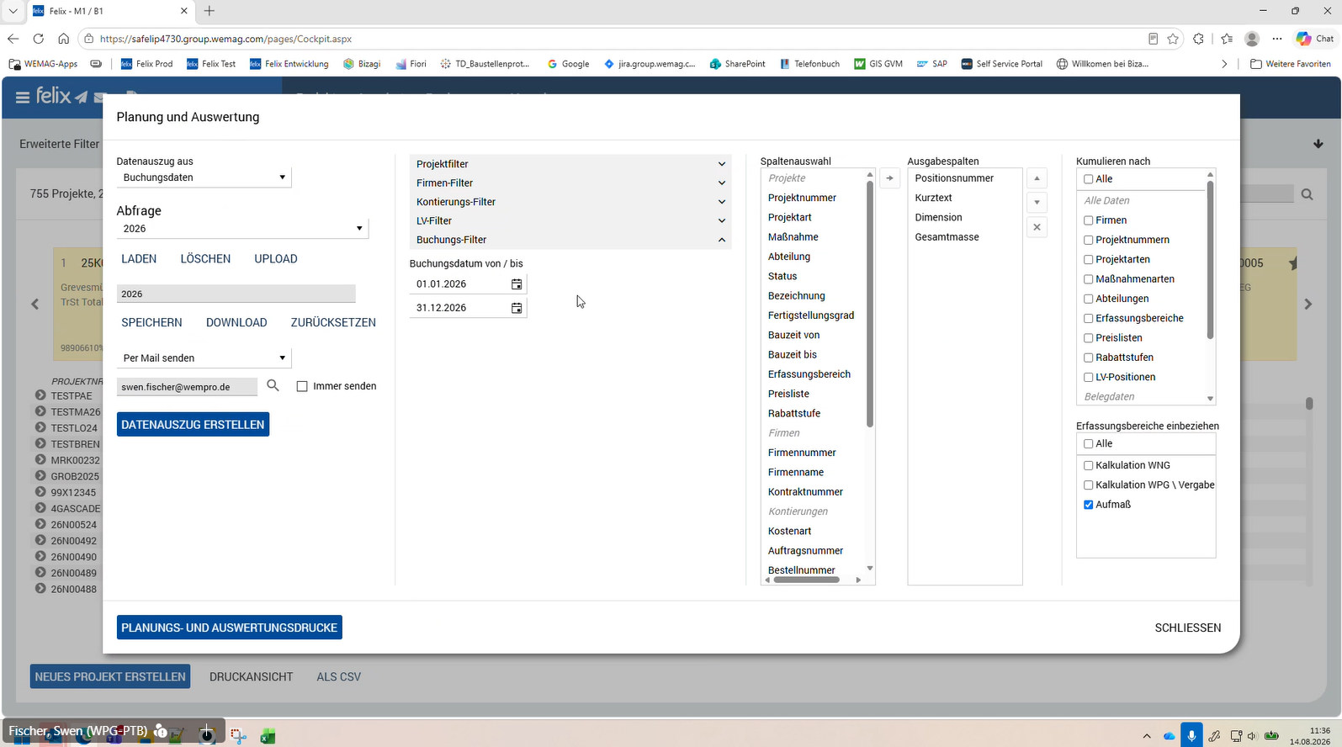Remove output column with X button
1342x747 pixels.
[x=1037, y=227]
